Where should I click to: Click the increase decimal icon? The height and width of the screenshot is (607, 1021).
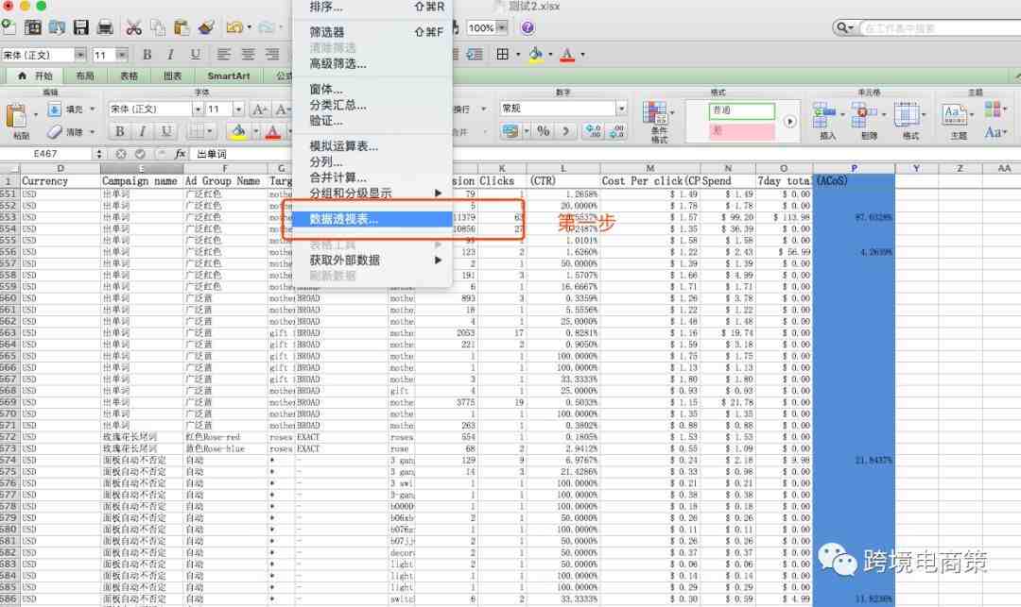tap(593, 131)
